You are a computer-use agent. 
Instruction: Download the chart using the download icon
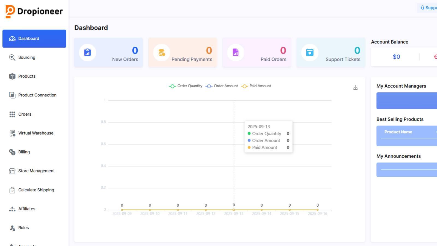tap(355, 87)
